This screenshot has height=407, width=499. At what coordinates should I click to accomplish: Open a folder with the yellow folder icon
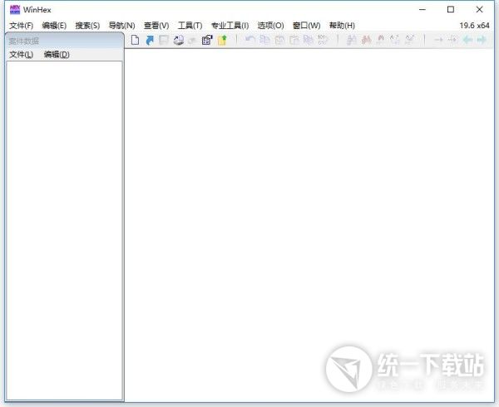222,40
